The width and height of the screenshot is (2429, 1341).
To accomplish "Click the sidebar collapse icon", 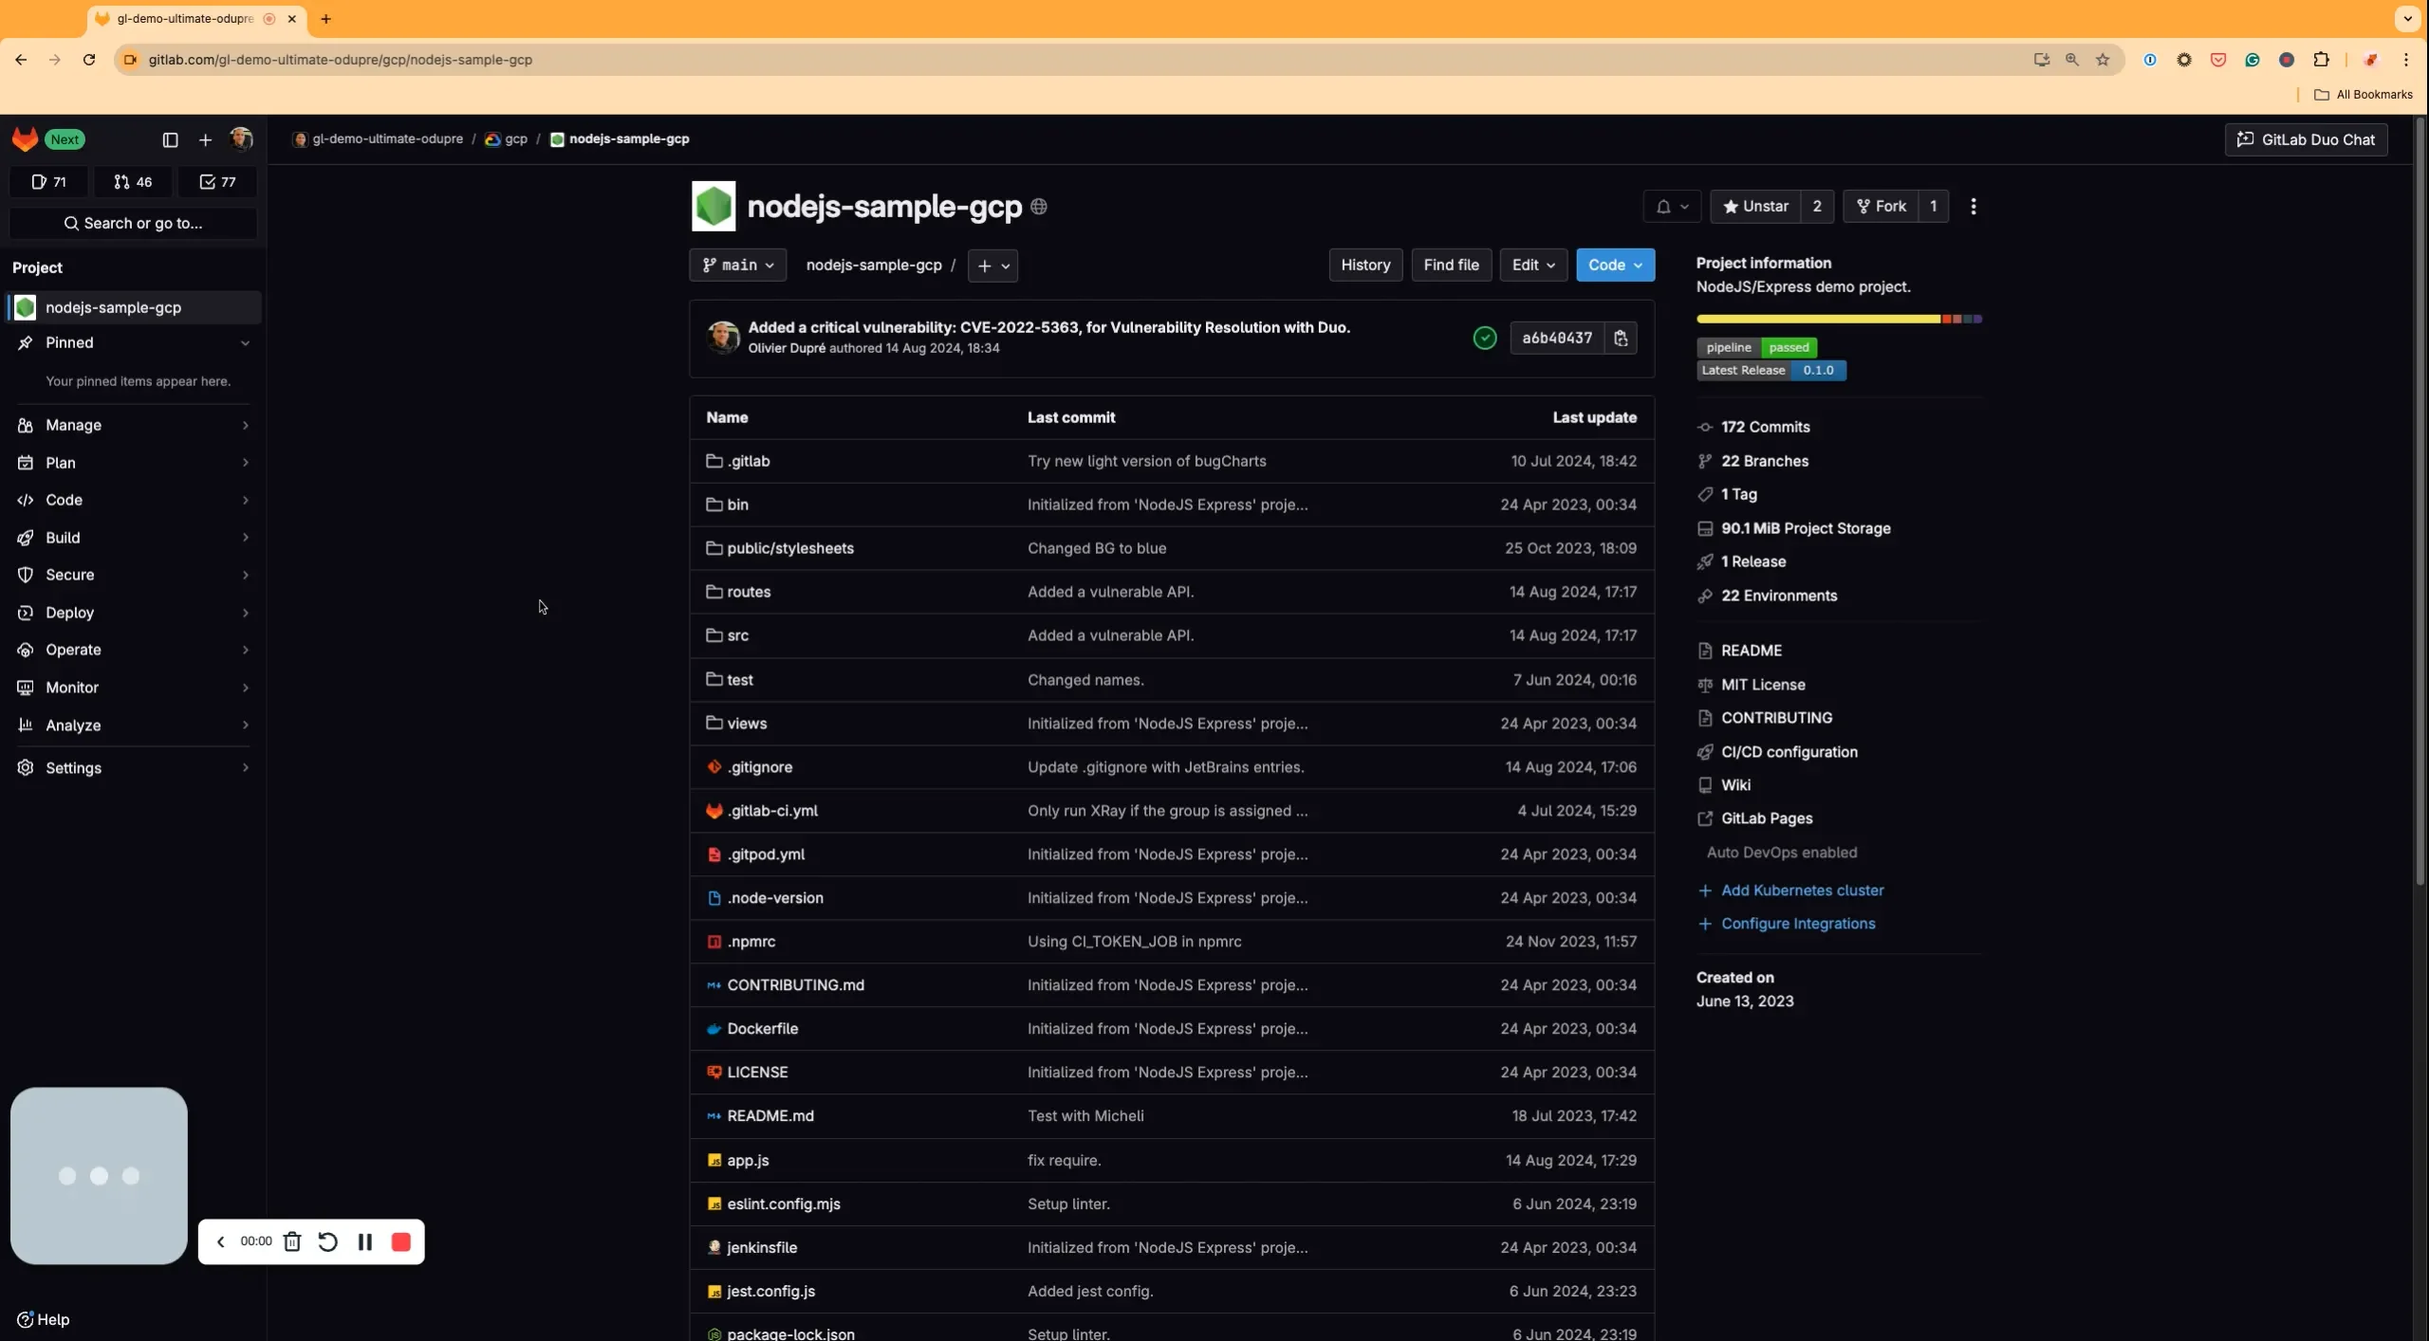I will (x=170, y=139).
